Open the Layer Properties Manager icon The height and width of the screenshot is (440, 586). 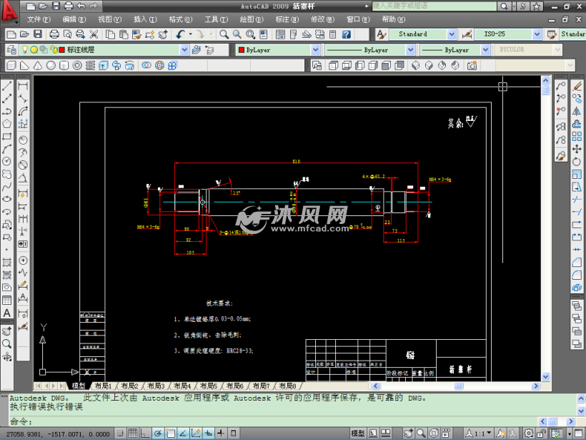pyautogui.click(x=12, y=50)
